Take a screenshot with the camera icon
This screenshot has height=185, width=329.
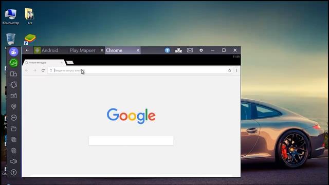(14, 96)
